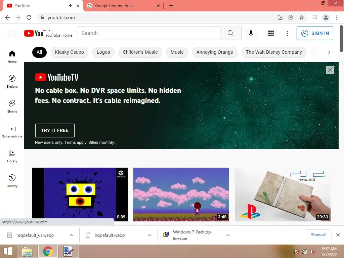Open the PlayStation 2 video thumbnail
This screenshot has width=344, height=258.
[x=283, y=195]
